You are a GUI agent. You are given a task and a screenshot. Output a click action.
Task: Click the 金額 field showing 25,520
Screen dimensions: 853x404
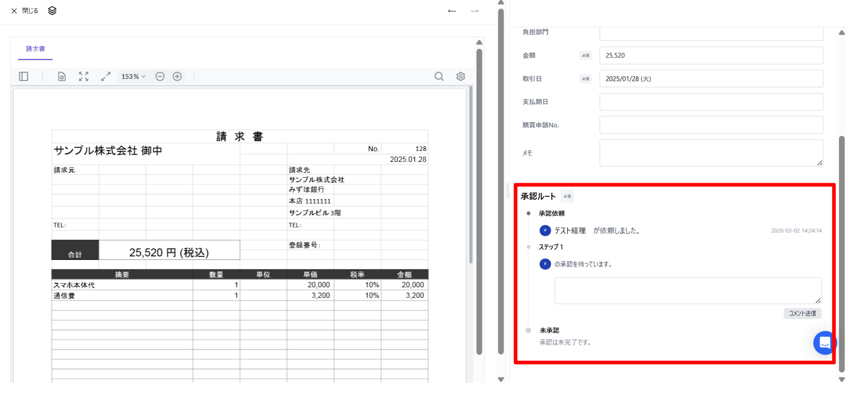coord(711,56)
